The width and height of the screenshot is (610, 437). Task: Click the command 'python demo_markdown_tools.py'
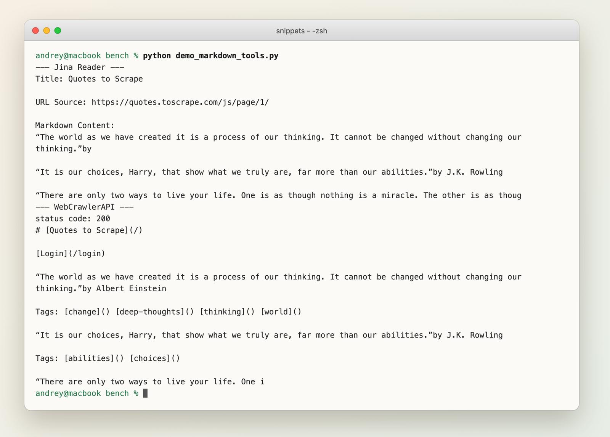211,56
